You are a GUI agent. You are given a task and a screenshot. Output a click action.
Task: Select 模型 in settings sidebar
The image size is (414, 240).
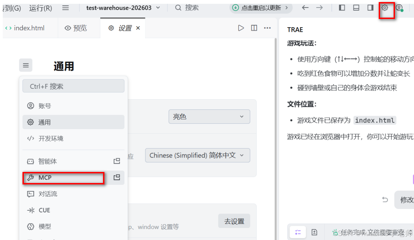click(73, 226)
